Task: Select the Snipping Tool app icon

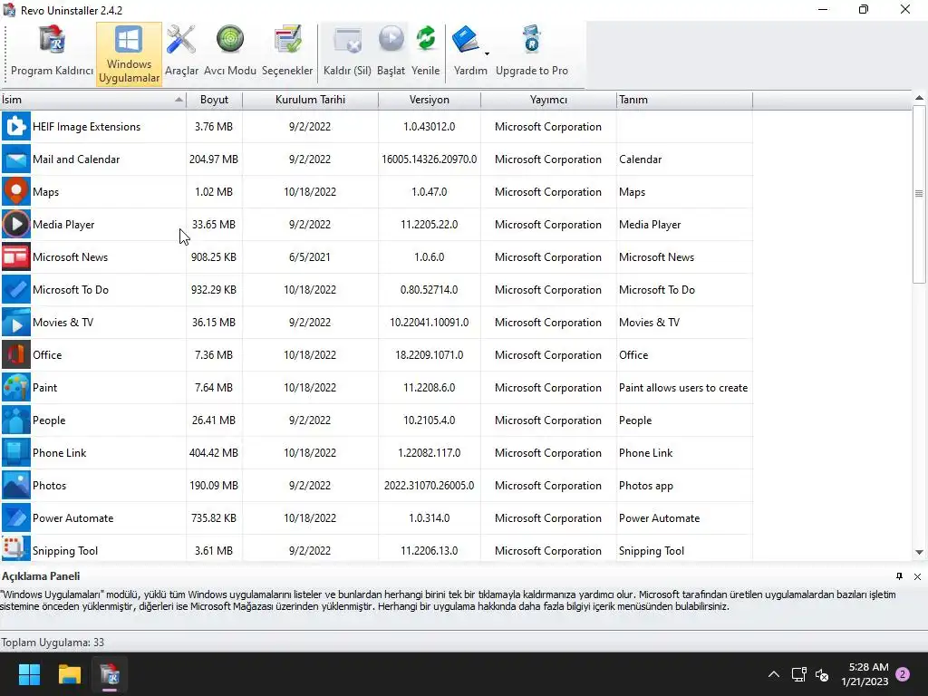Action: [16, 548]
